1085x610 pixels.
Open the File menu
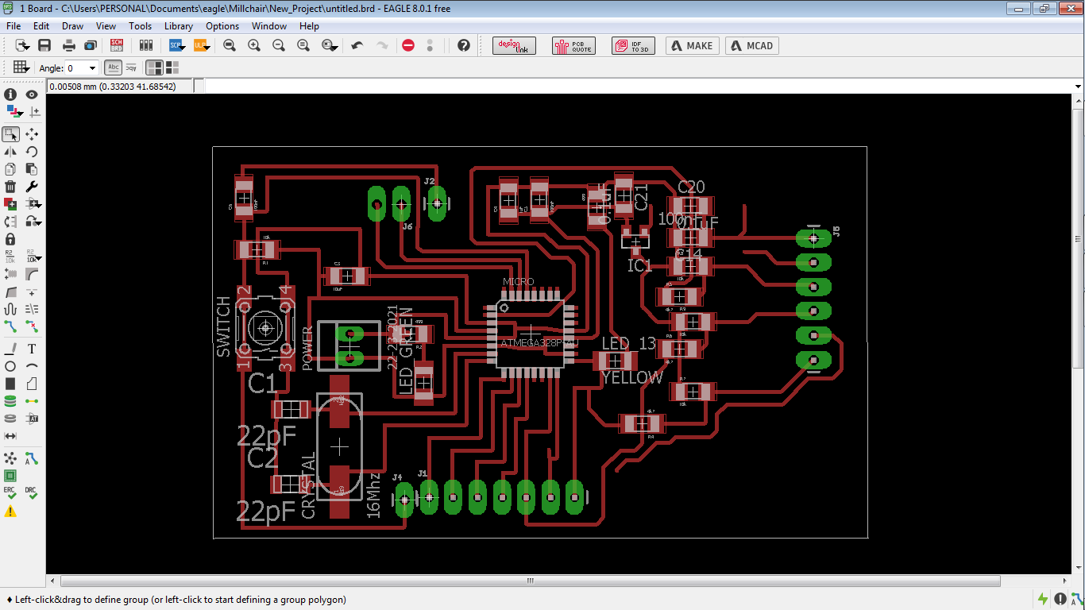[x=13, y=26]
